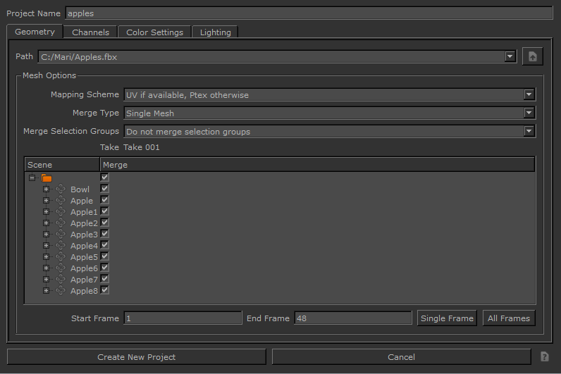Click the help icon at bottom right
This screenshot has height=374, width=561.
544,357
